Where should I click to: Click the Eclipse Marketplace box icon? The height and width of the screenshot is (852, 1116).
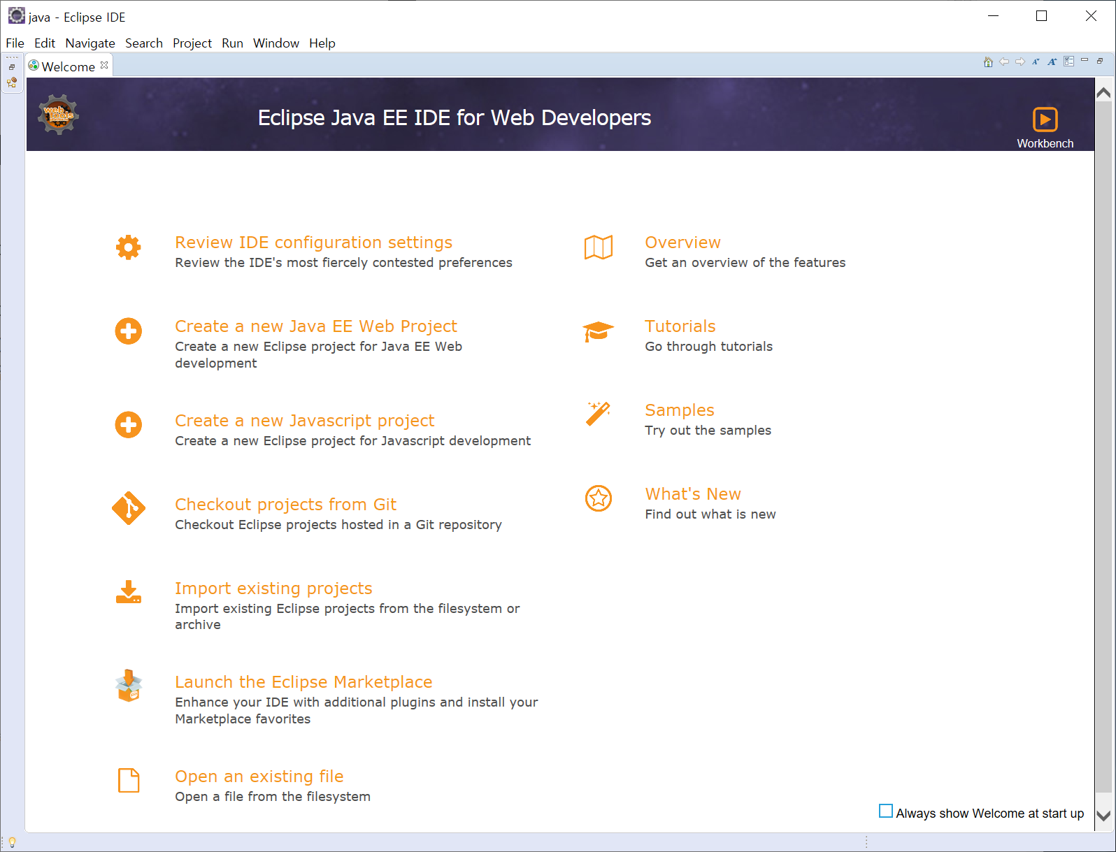pos(129,686)
